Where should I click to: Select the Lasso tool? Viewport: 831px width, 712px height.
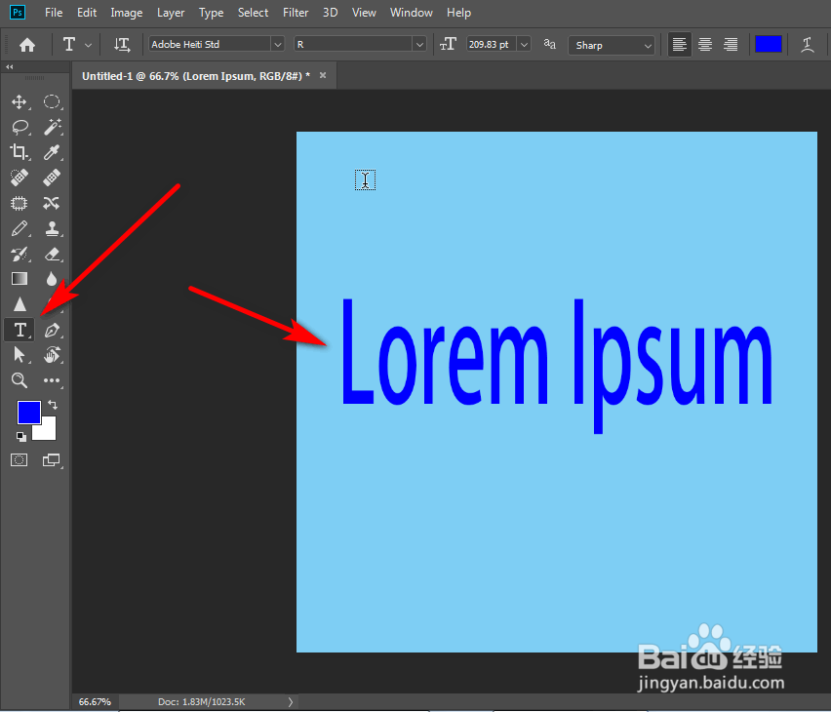20,127
